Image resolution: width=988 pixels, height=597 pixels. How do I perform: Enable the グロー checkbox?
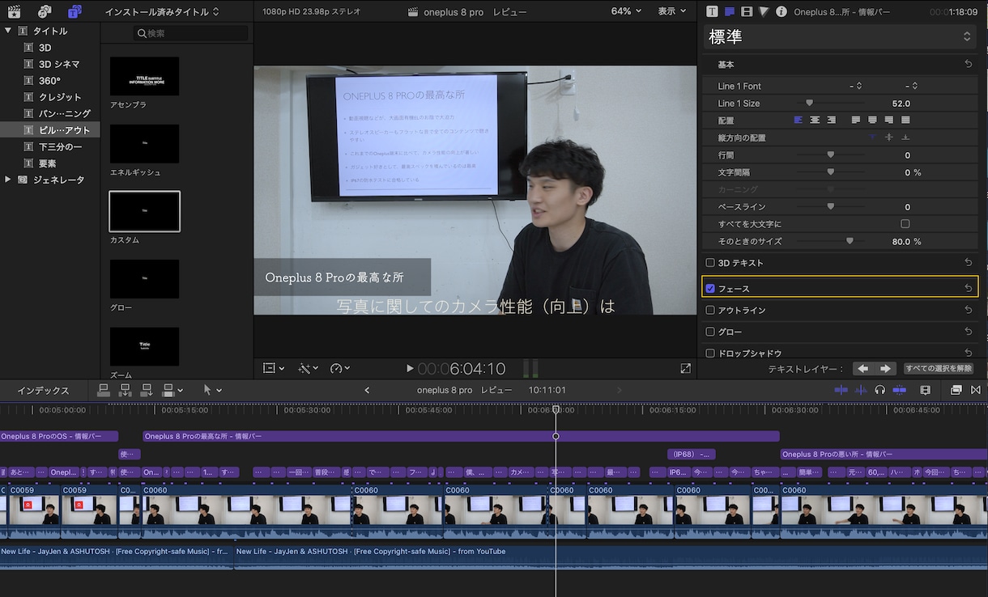point(710,332)
